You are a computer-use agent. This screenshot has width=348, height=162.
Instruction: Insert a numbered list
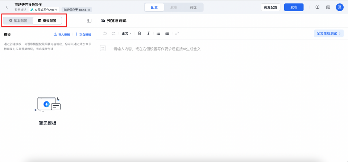click(167, 33)
